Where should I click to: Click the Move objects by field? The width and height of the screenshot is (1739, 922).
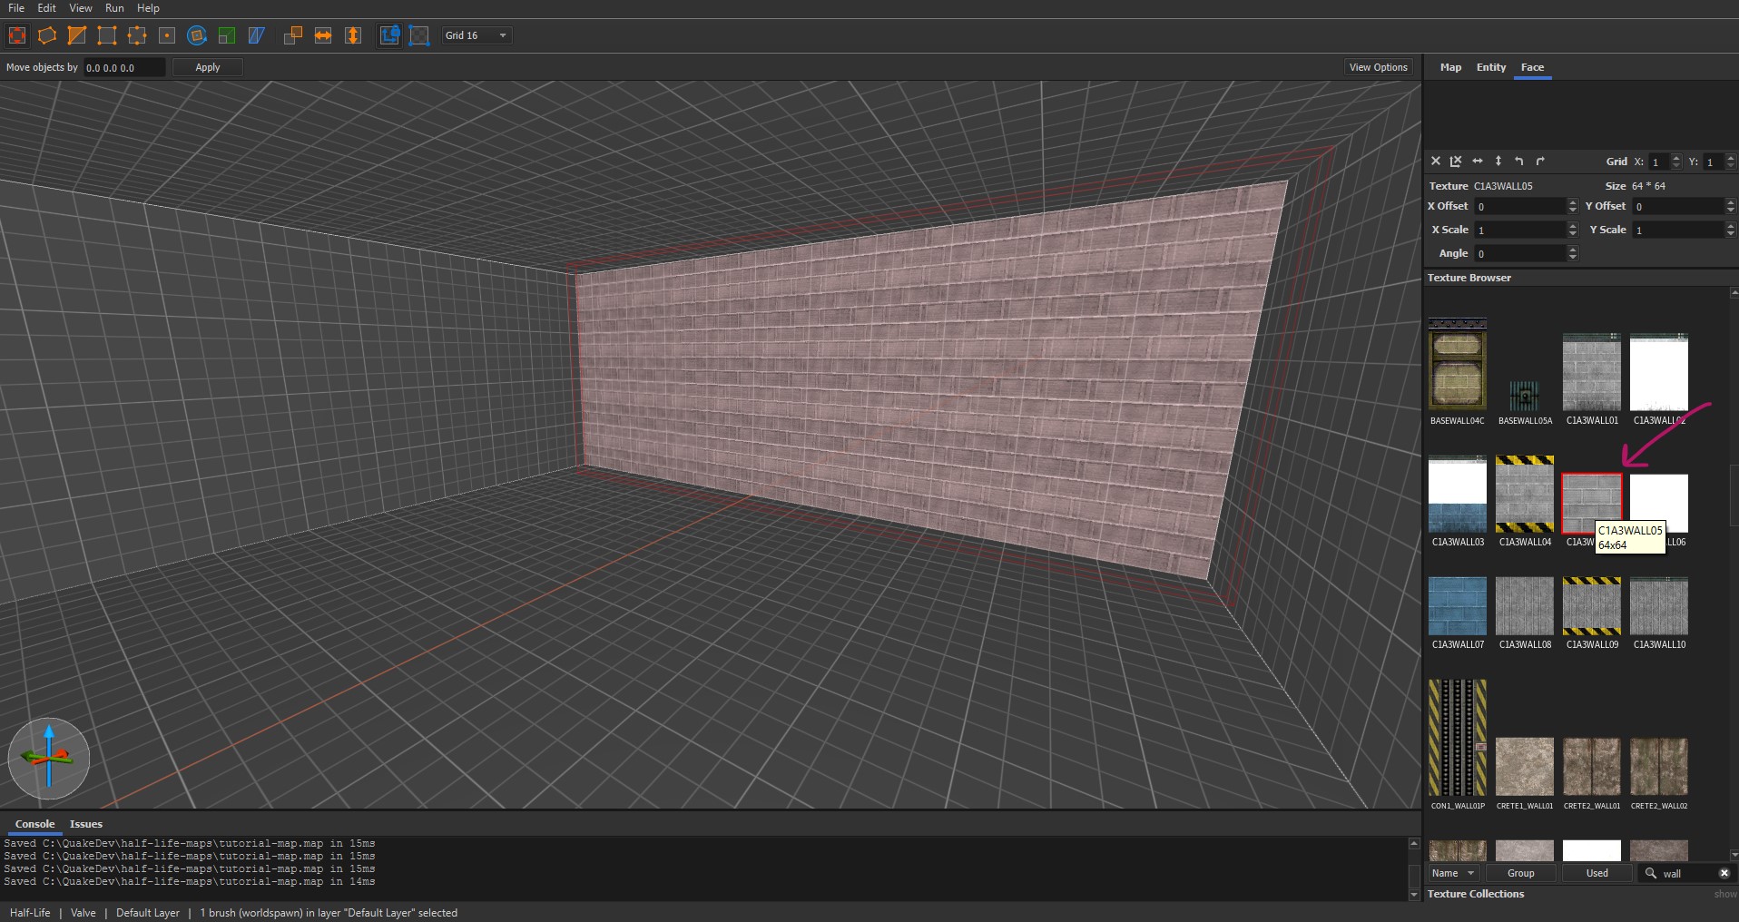click(124, 67)
